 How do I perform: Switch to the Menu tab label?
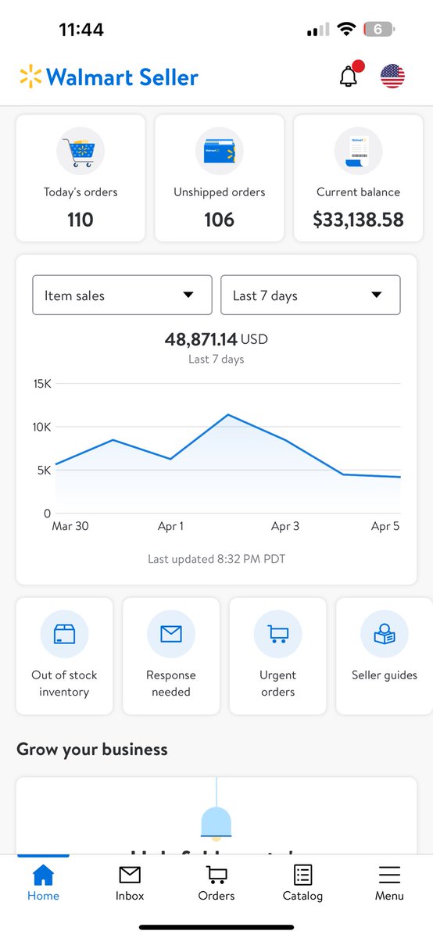[389, 896]
